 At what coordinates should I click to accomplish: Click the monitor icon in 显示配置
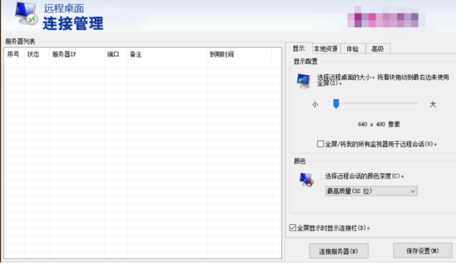tap(303, 81)
